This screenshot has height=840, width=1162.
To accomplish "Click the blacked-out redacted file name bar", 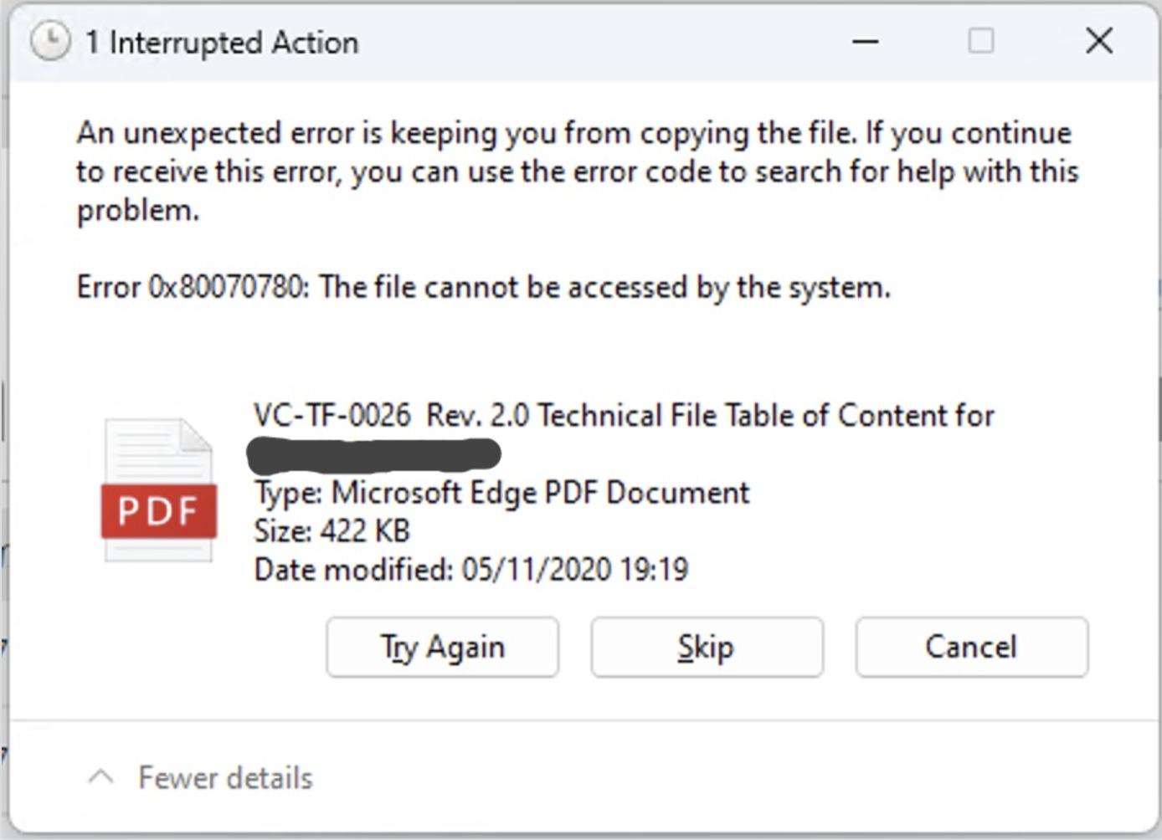I will click(373, 454).
